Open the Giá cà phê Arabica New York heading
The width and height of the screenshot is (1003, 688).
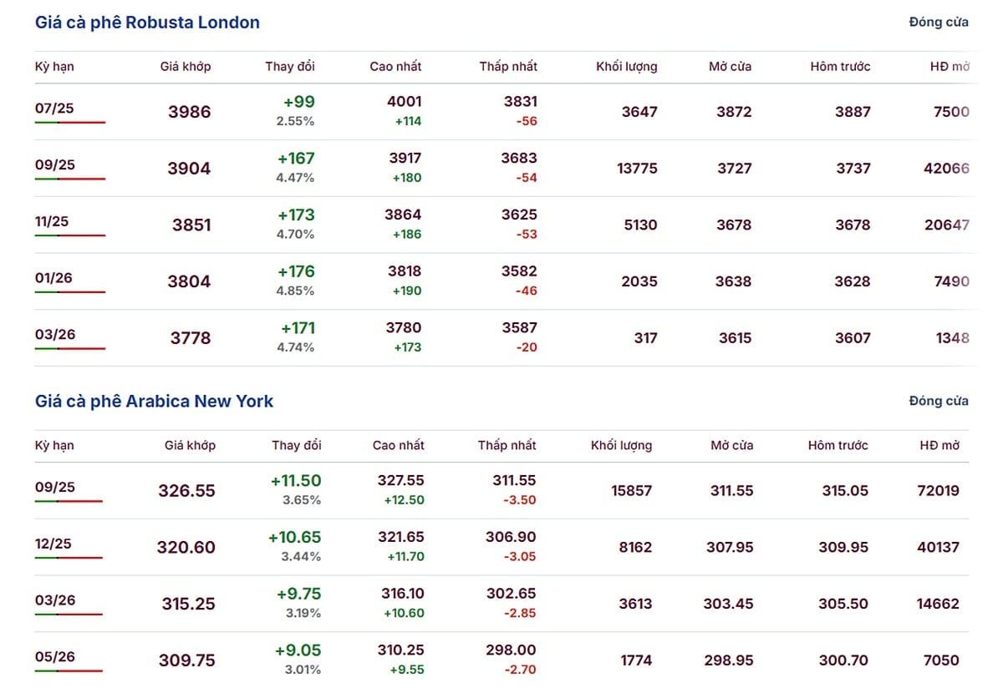pyautogui.click(x=154, y=401)
